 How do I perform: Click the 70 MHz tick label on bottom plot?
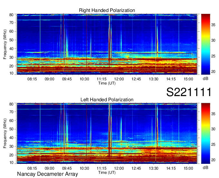[x=11, y=112]
